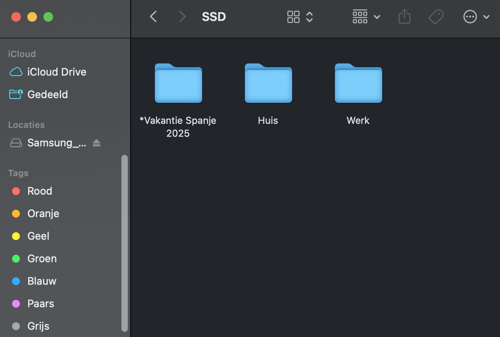
Task: Filter by the Rood red tag
Action: click(x=39, y=191)
